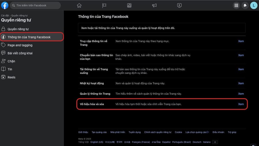This screenshot has height=146, width=259.
Task: Click Xem for Nhật ký hoạt động
Action: pyautogui.click(x=241, y=83)
